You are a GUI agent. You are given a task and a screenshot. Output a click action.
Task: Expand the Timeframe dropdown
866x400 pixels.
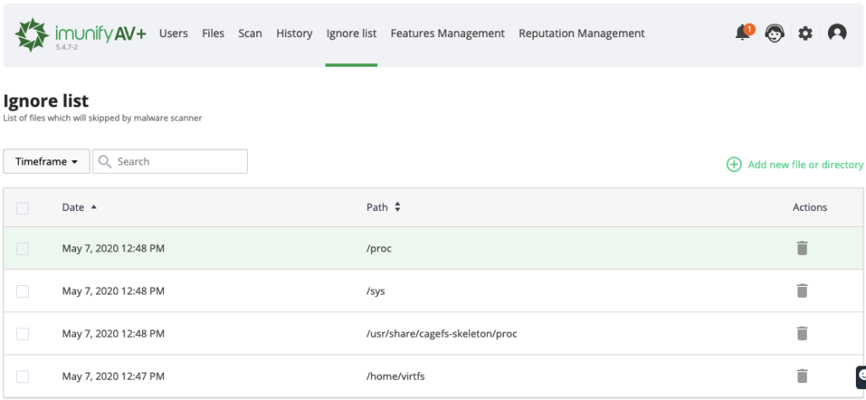tap(47, 161)
